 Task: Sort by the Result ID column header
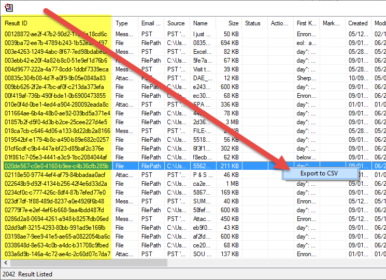(56, 23)
